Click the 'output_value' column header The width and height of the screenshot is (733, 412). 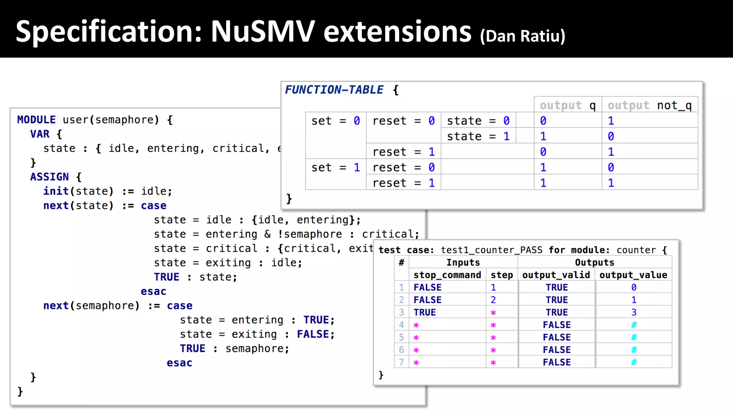[634, 275]
